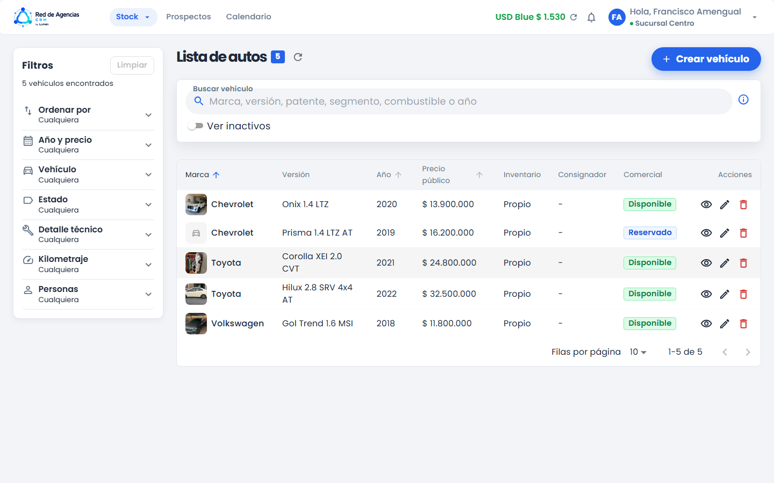Click the Sucursal Centro label
Screen dimensions: 774x483
coord(664,24)
